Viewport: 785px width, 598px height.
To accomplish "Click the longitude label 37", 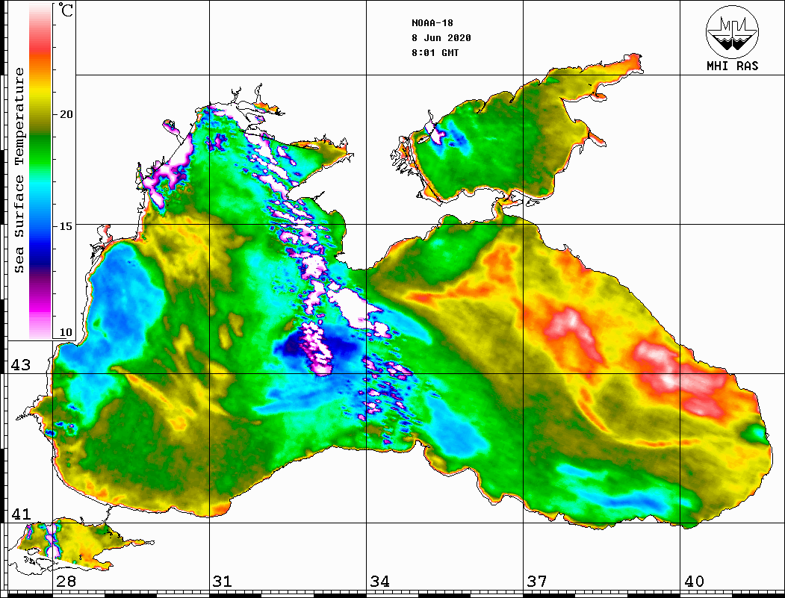I will tap(536, 582).
